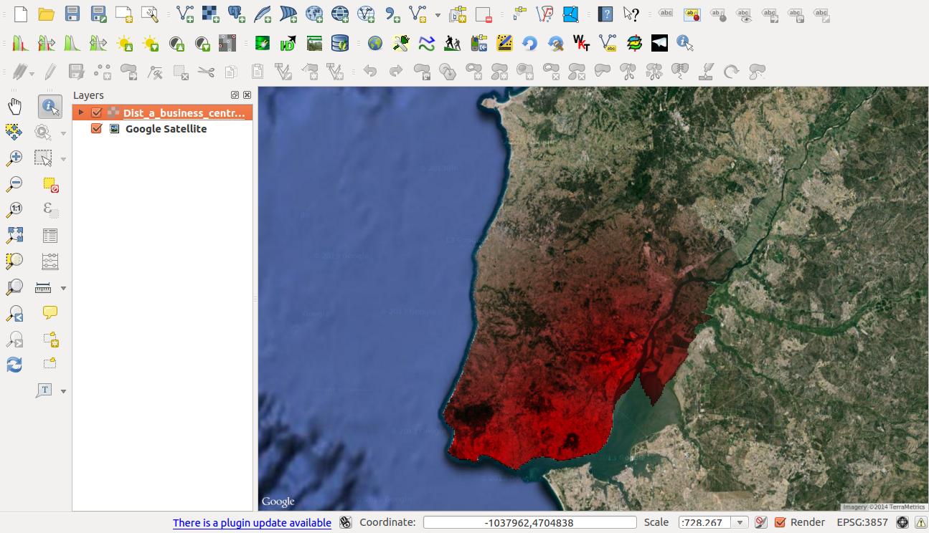
Task: Add a SpatiaLite layer feather icon
Action: tap(263, 14)
